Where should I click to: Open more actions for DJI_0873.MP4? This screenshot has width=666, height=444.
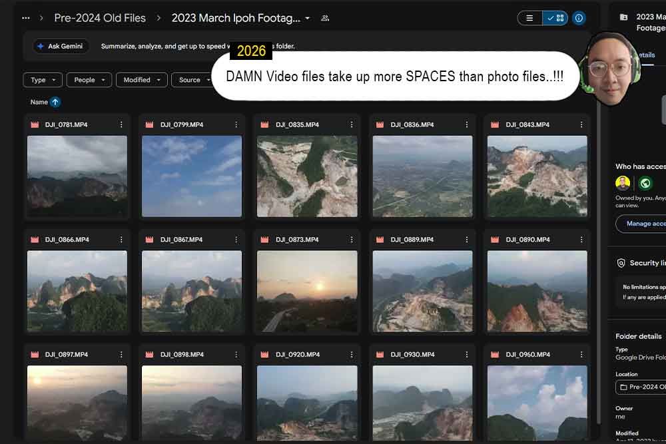[351, 240]
